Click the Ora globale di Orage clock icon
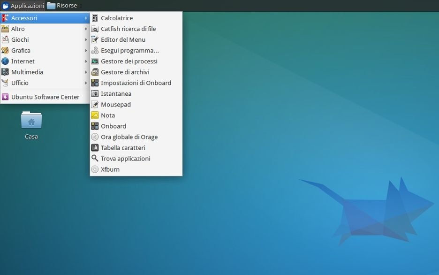439x275 pixels. (x=95, y=137)
